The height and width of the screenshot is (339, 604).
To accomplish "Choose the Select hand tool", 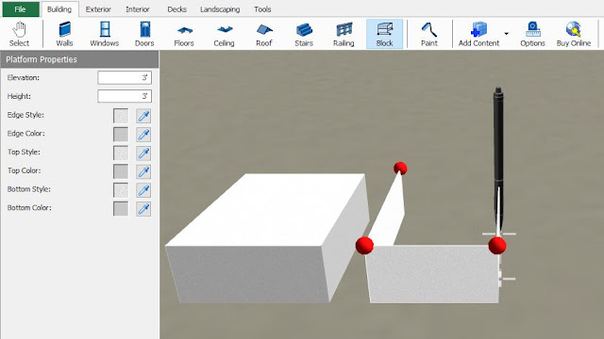I will [x=19, y=34].
